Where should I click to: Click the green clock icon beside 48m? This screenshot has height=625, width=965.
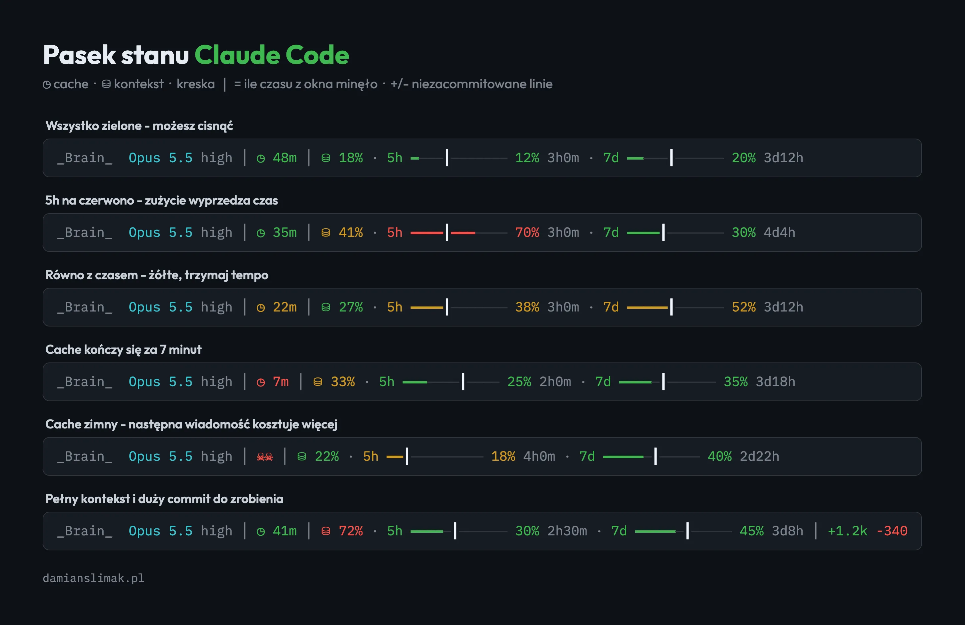[261, 158]
